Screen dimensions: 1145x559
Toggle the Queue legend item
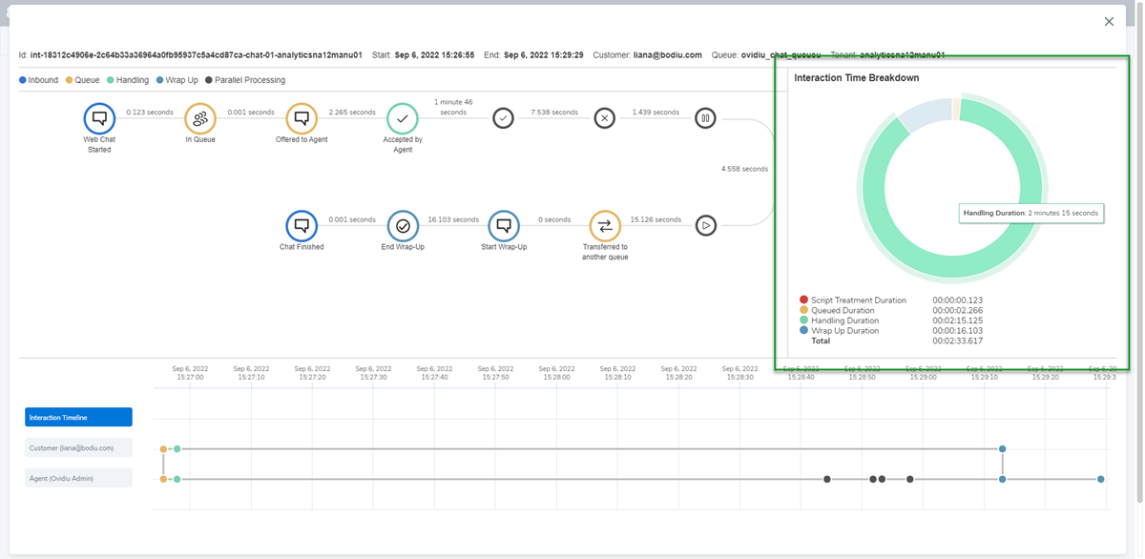pyautogui.click(x=81, y=80)
